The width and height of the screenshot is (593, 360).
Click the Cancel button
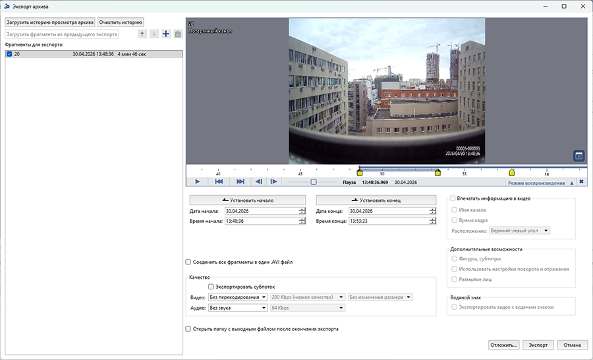coord(572,345)
